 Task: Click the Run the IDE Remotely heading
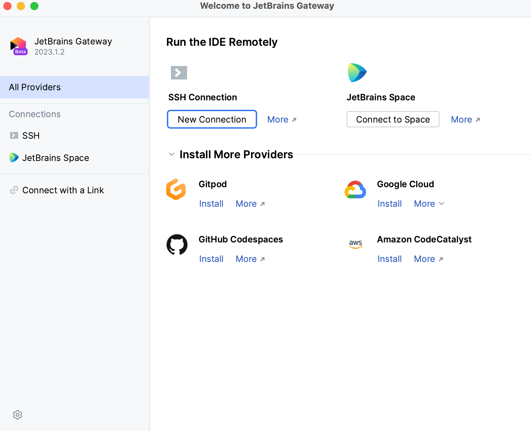point(222,42)
